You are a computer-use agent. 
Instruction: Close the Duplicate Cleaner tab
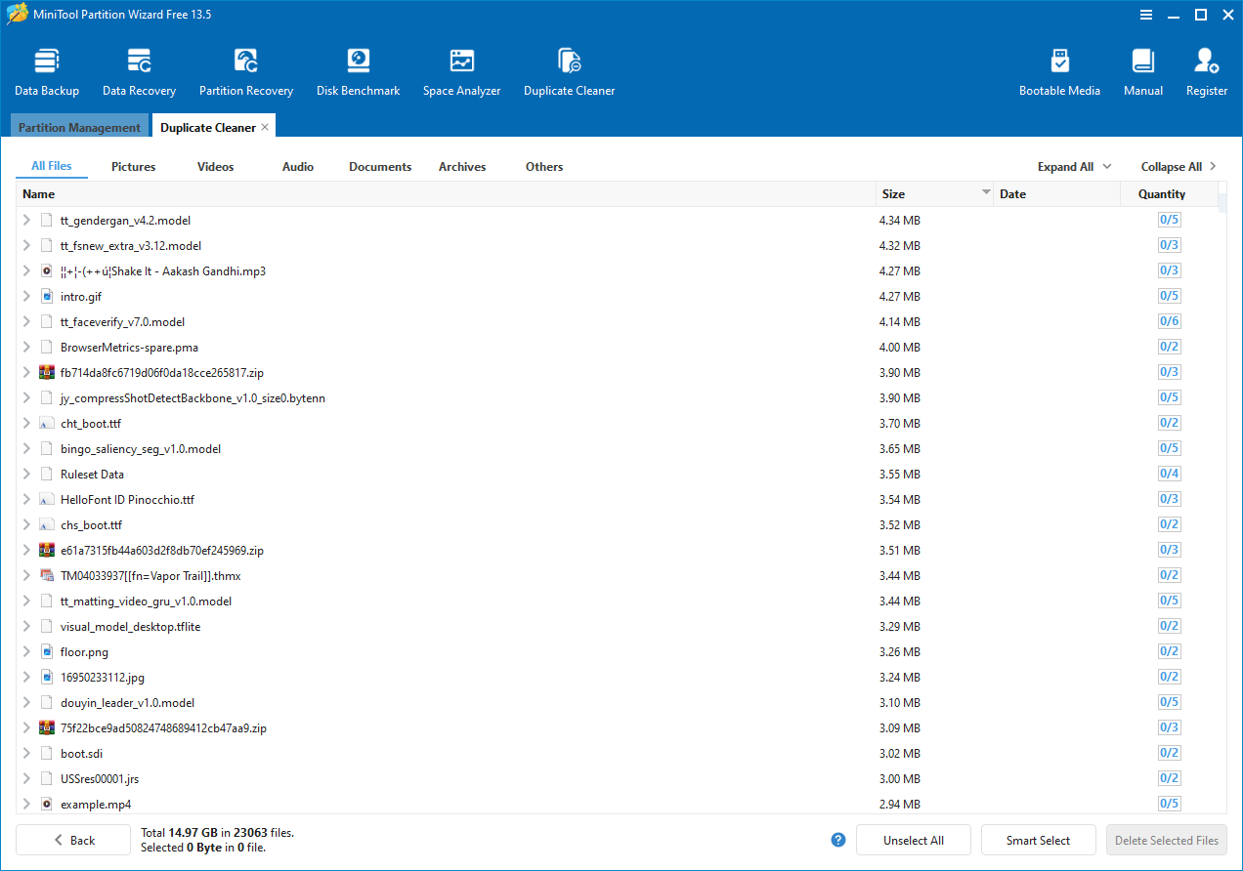click(x=265, y=128)
